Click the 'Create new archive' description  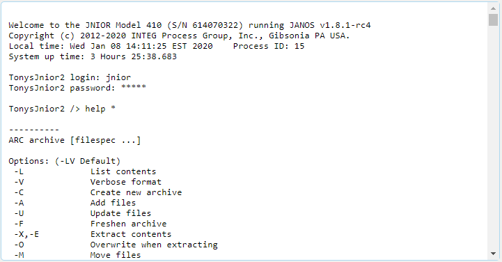click(136, 192)
